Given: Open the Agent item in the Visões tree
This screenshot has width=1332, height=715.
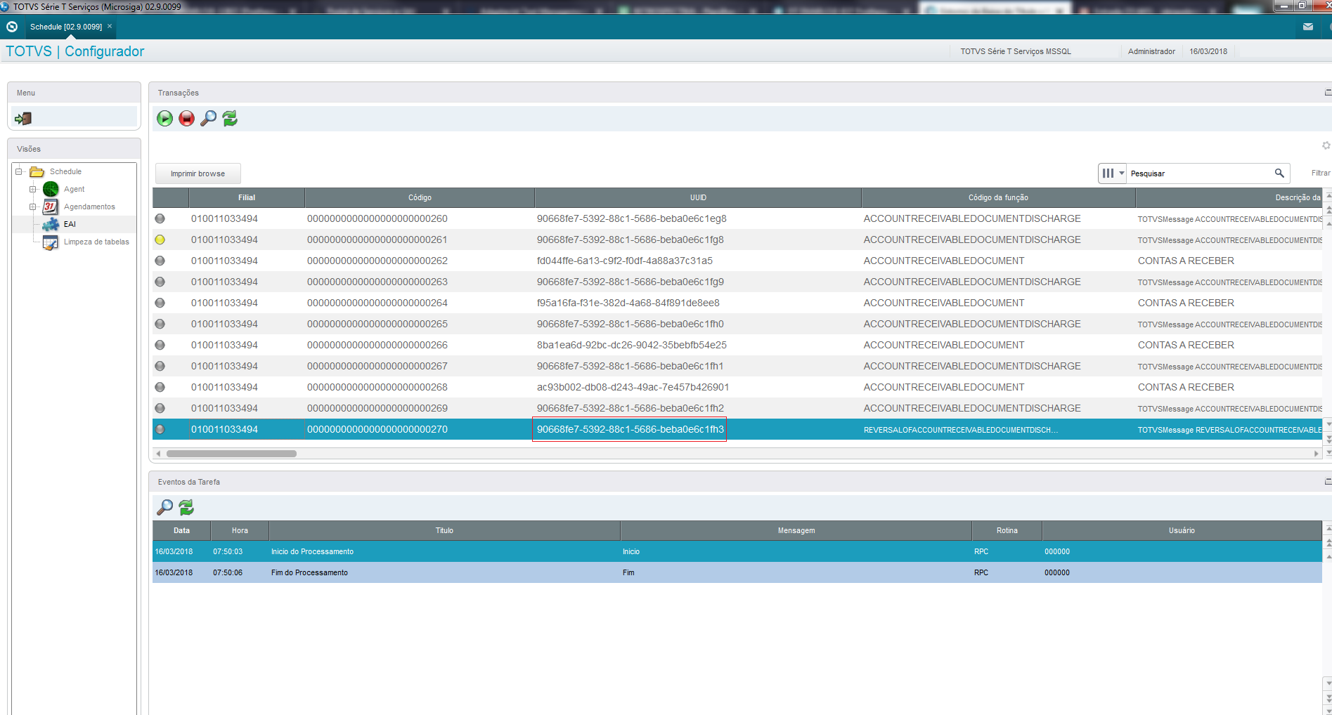Looking at the screenshot, I should (74, 189).
